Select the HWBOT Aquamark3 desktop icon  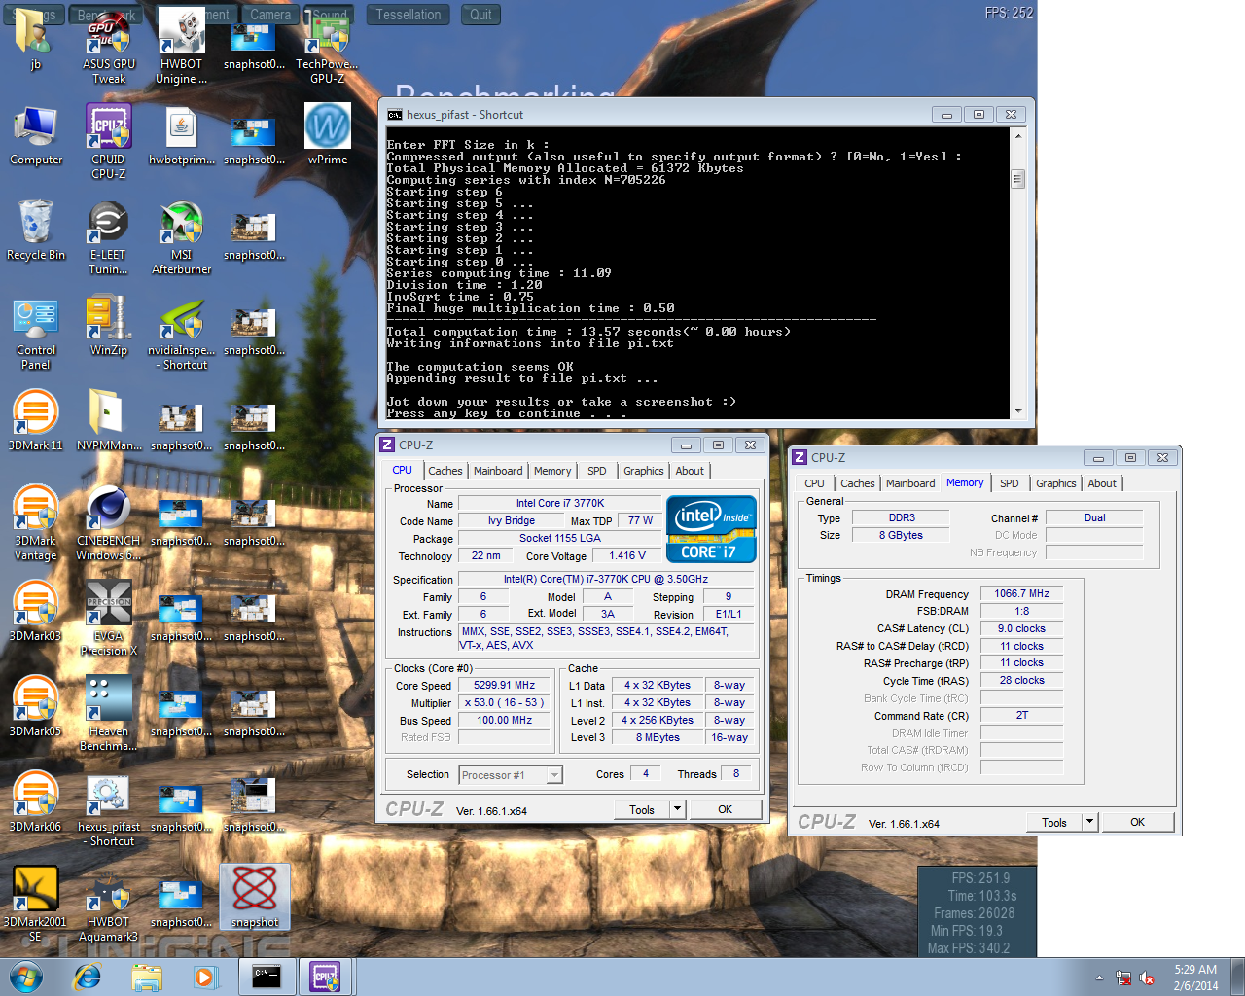point(109,905)
